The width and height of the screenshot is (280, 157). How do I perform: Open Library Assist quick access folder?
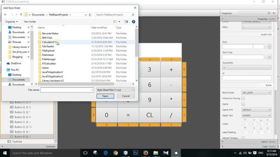click(x=19, y=47)
